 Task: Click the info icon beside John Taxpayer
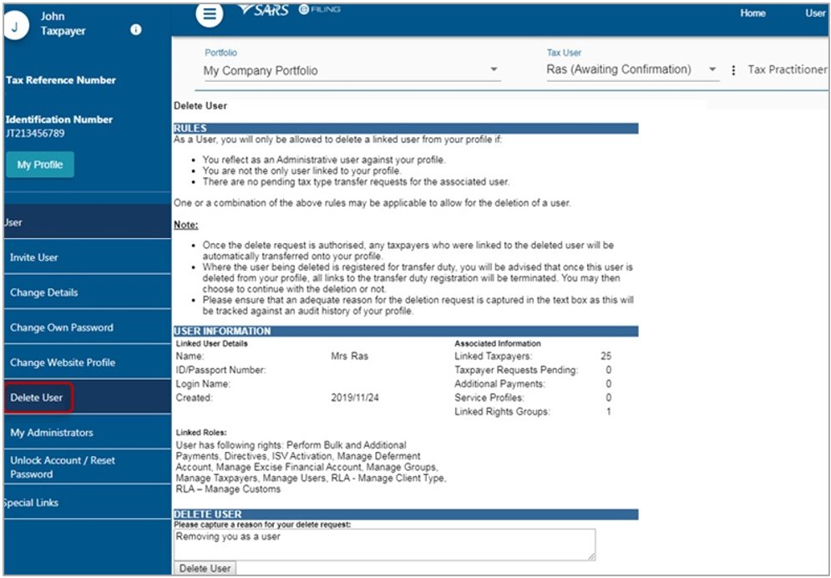pos(135,30)
